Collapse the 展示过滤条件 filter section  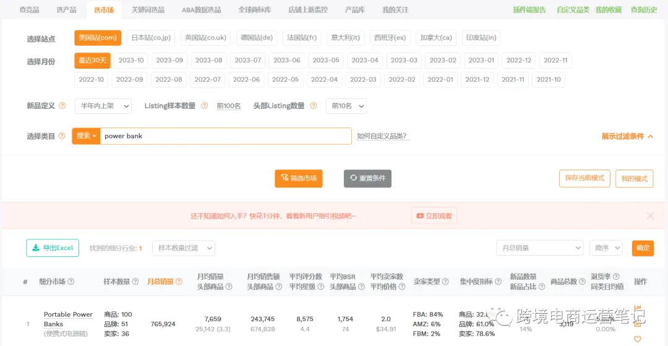tap(627, 136)
